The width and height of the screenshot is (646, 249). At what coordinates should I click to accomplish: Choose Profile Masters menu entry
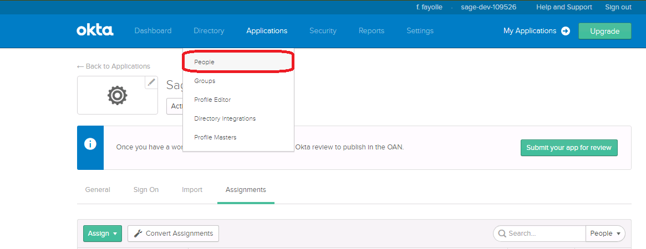pos(238,138)
